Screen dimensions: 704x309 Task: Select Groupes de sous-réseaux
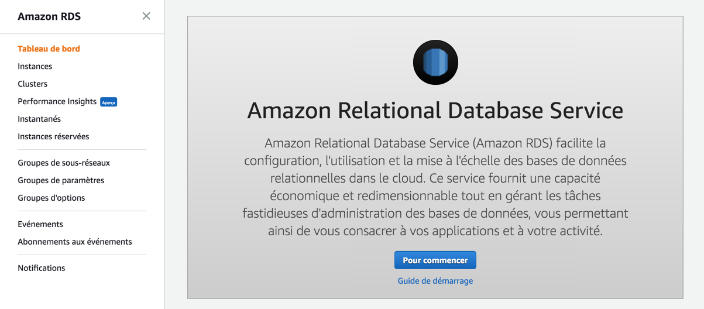64,163
